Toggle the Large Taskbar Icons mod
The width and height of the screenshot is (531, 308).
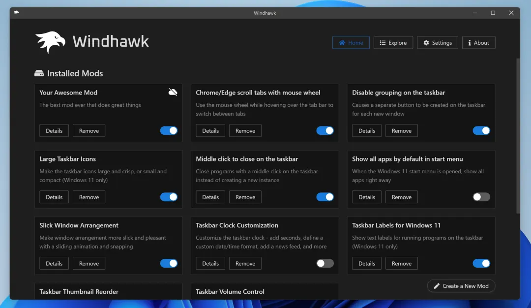tap(169, 197)
